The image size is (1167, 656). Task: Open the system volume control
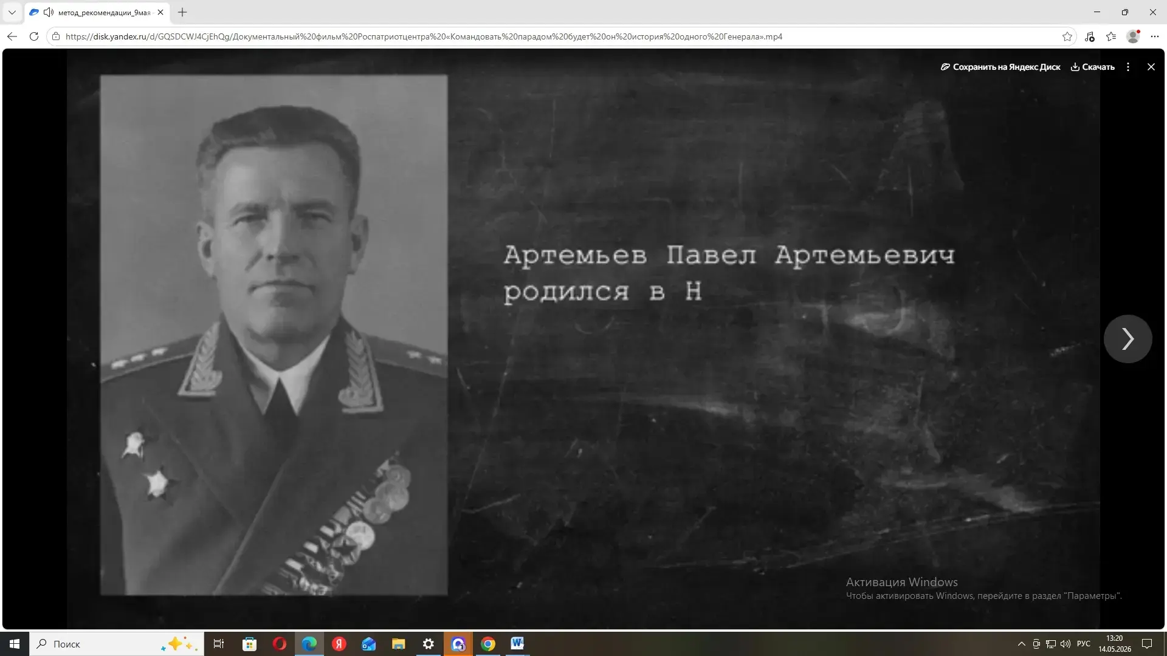point(1065,644)
